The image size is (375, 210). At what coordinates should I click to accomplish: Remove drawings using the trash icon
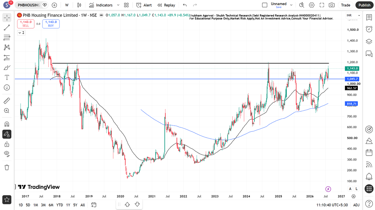pos(7,167)
